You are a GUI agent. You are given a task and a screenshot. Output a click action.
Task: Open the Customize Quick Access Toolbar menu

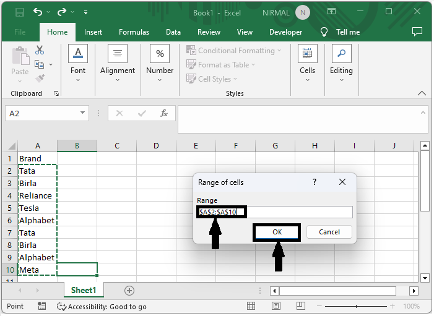pyautogui.click(x=86, y=12)
